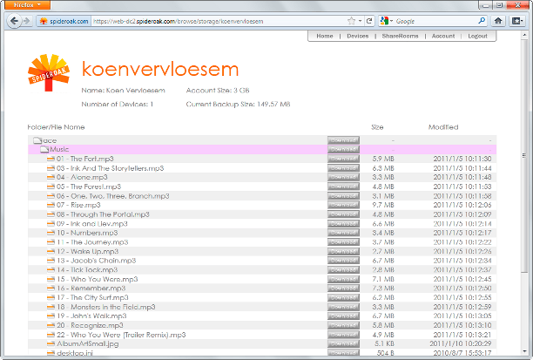Image resolution: width=533 pixels, height=360 pixels.
Task: Click the 9.7 MB size value
Action: point(383,205)
